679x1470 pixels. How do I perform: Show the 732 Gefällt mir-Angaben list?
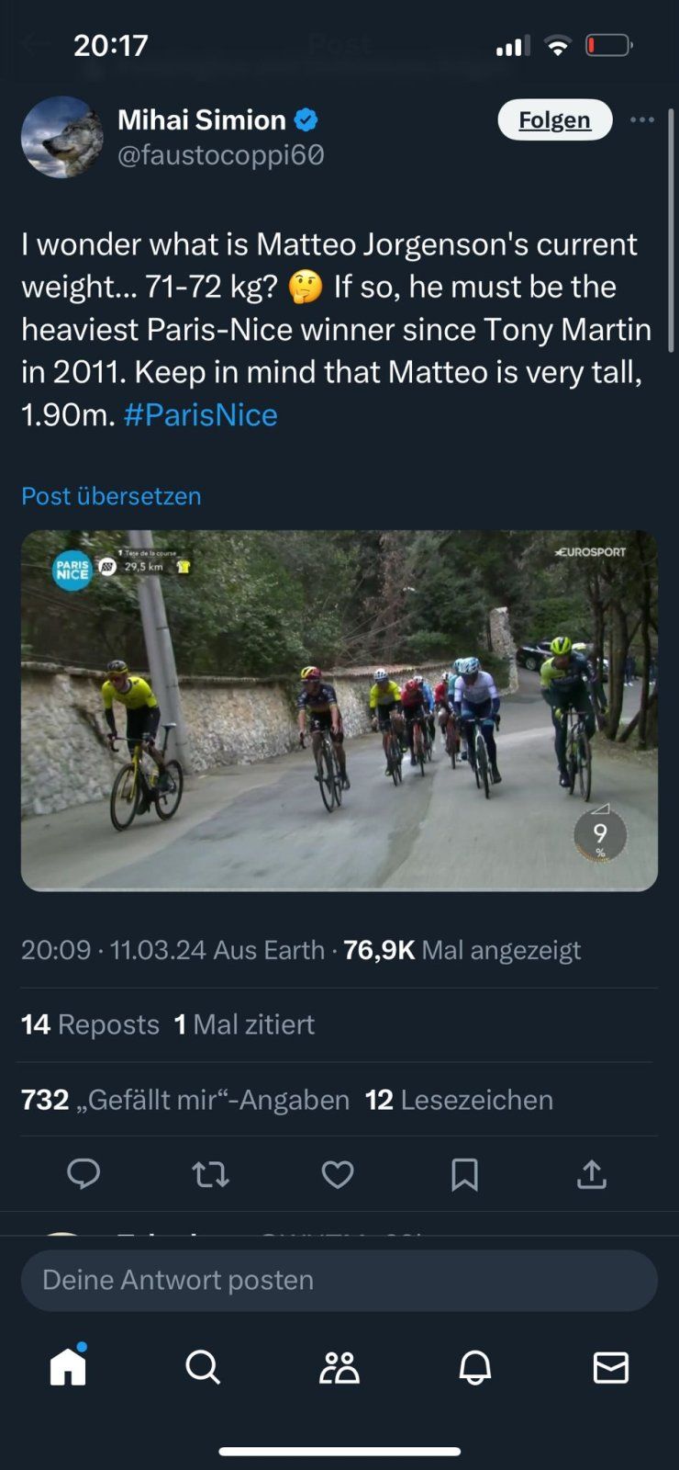click(185, 1100)
